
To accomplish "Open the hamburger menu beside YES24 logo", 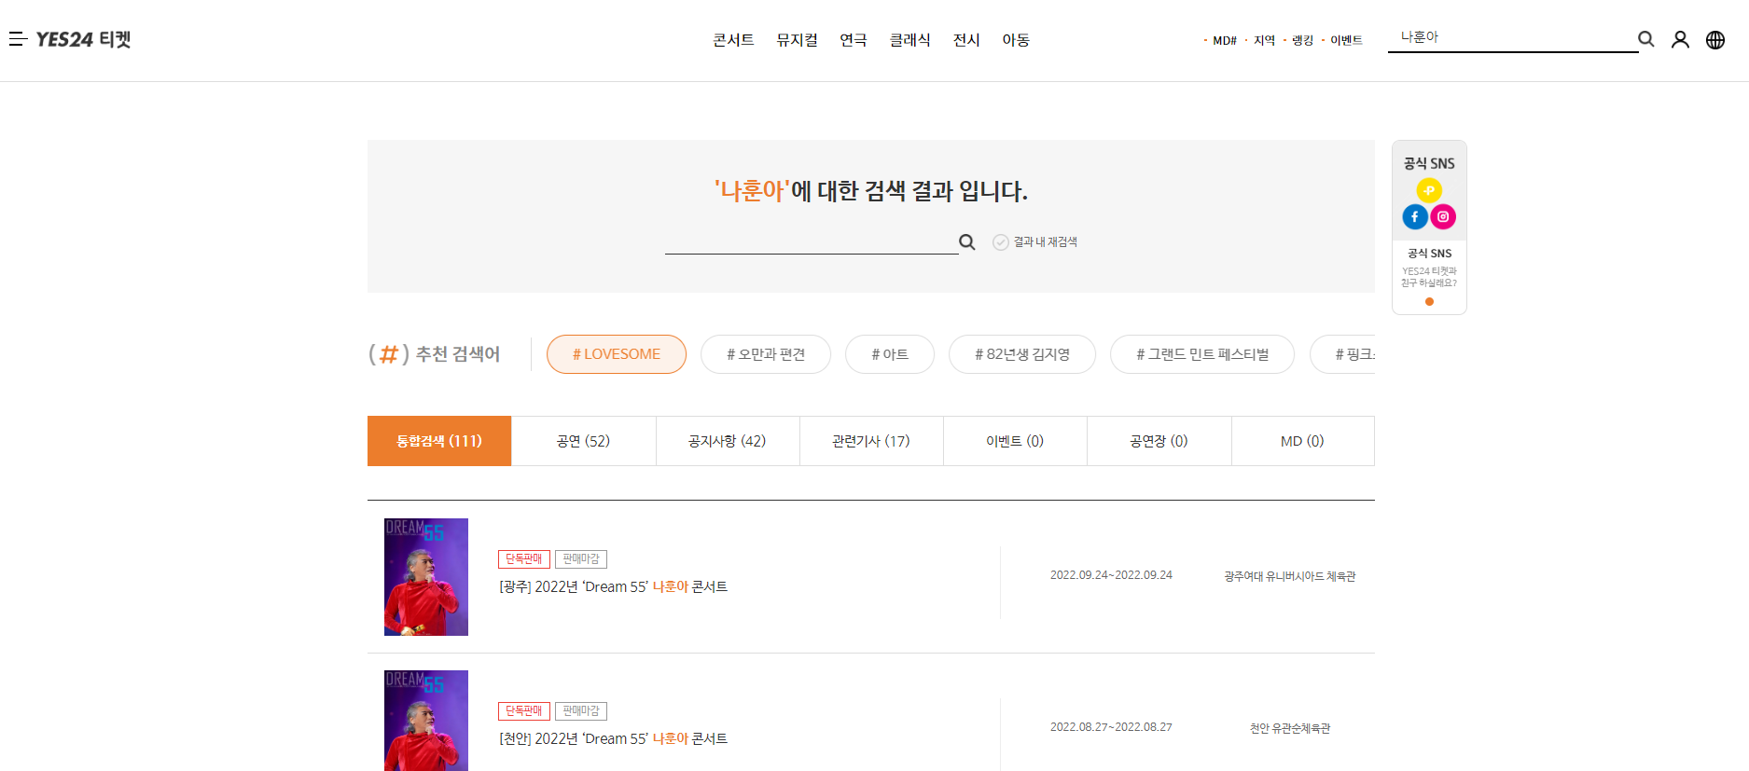I will pos(18,39).
